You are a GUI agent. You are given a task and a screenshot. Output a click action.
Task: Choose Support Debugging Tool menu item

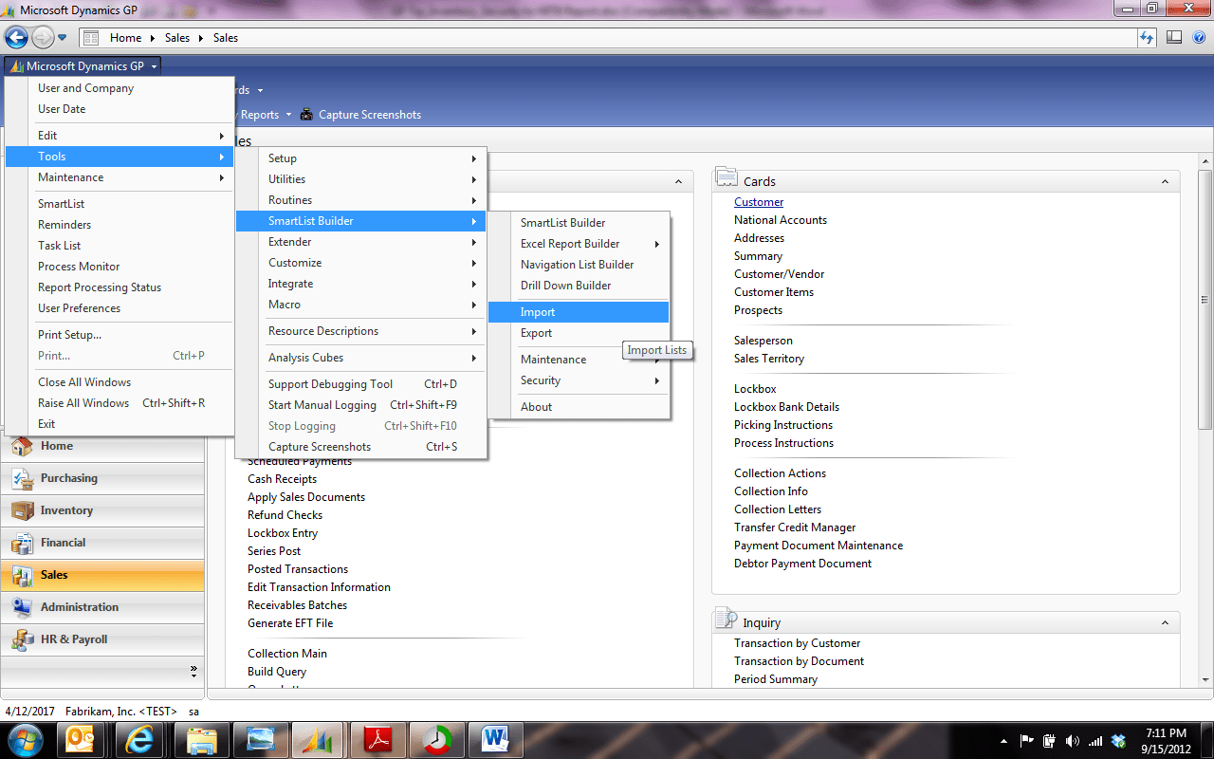click(361, 384)
